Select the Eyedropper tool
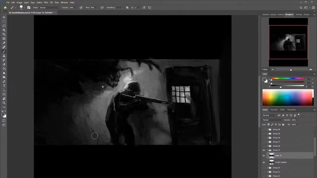 point(4,43)
